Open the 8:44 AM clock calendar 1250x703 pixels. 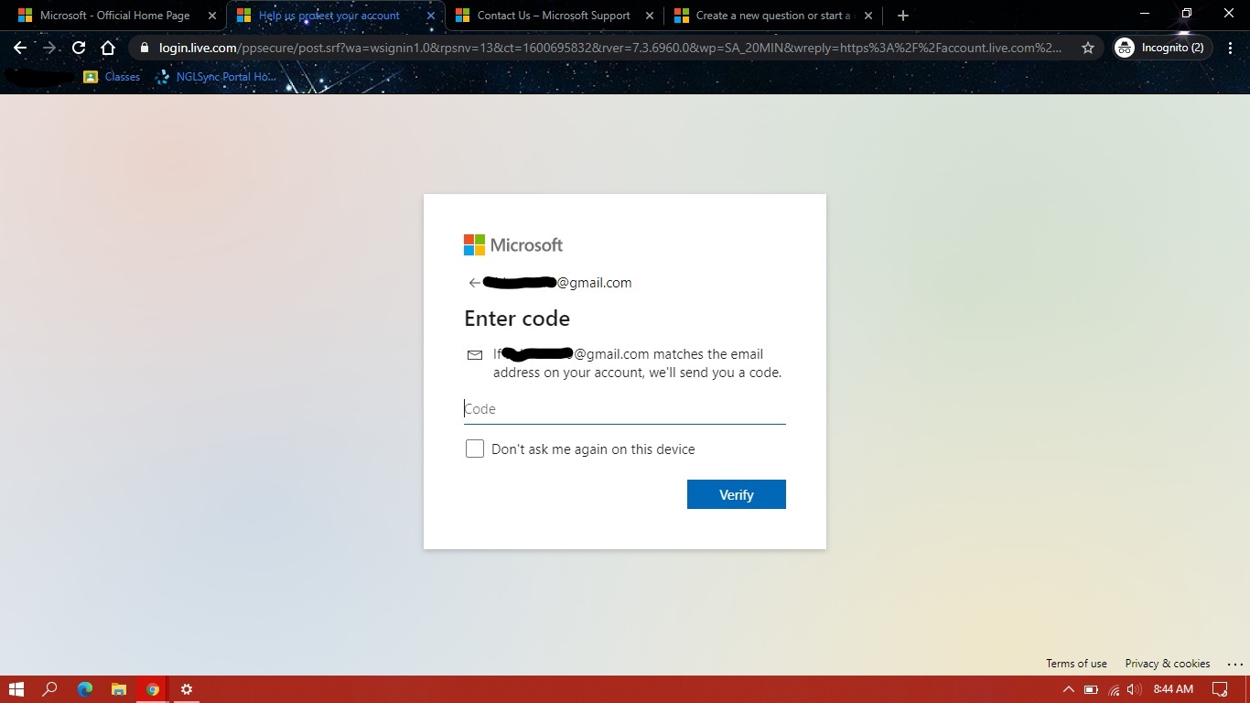1173,689
